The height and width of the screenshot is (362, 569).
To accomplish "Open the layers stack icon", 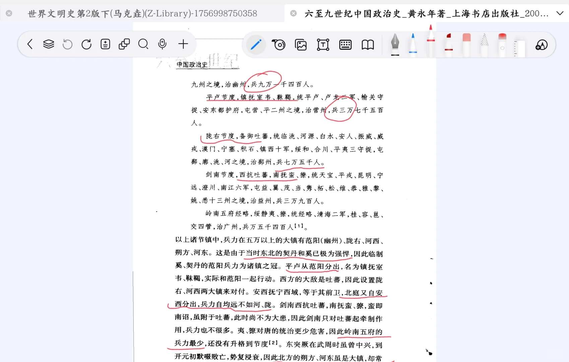I will (49, 44).
